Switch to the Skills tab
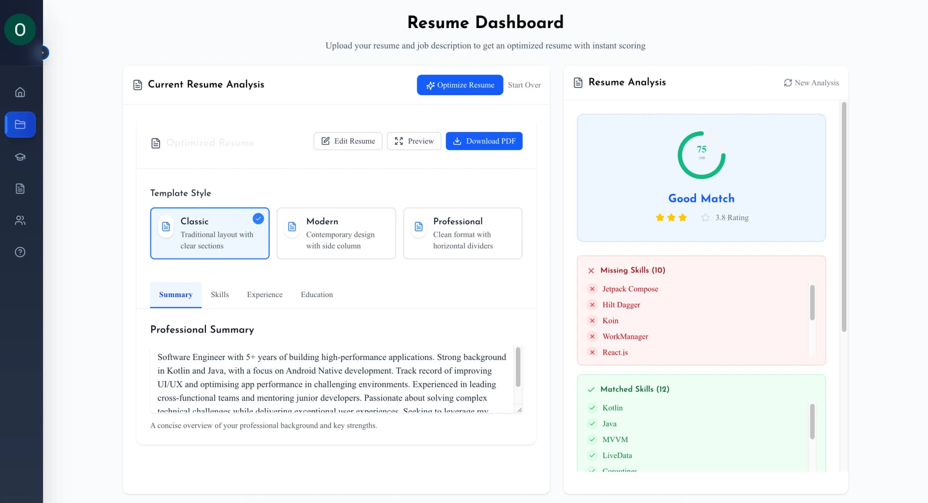This screenshot has width=928, height=503. (x=220, y=295)
